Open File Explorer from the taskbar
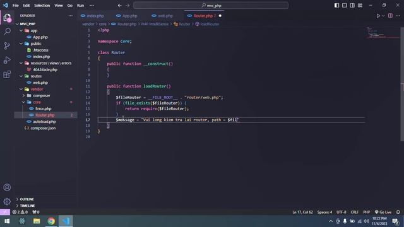 click(37, 221)
